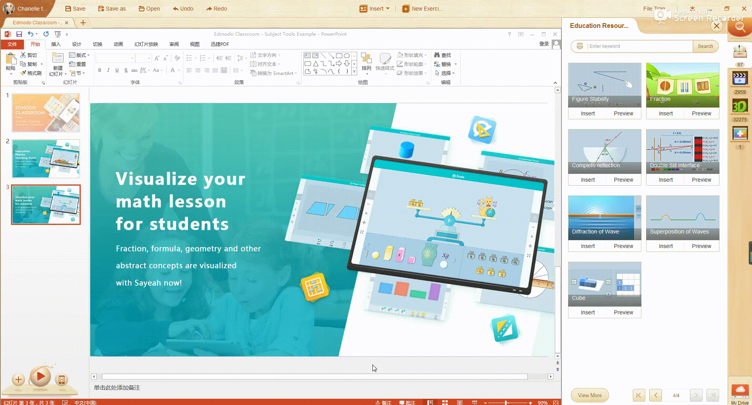752x405 pixels.
Task: Add a new document tab with plus
Action: 83,23
